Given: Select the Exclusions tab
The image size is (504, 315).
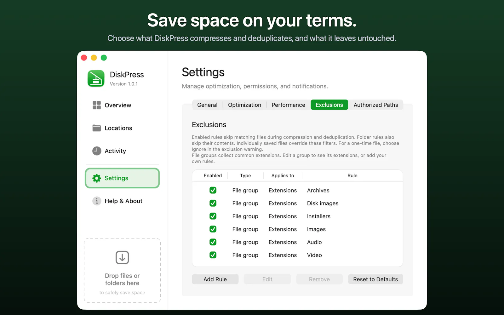Looking at the screenshot, I should coord(329,105).
